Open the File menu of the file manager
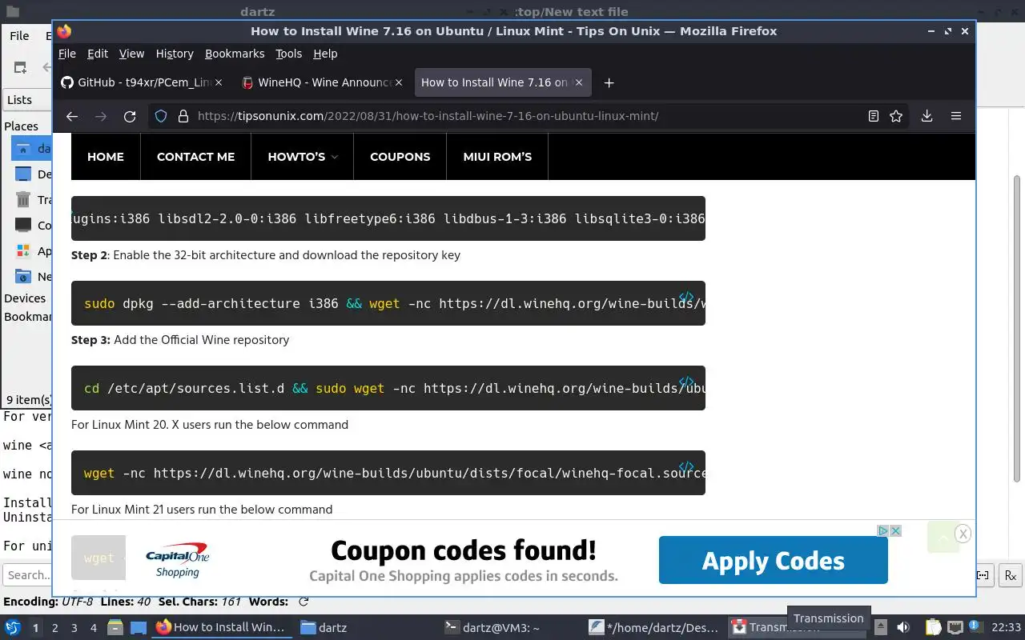This screenshot has height=640, width=1025. point(19,35)
